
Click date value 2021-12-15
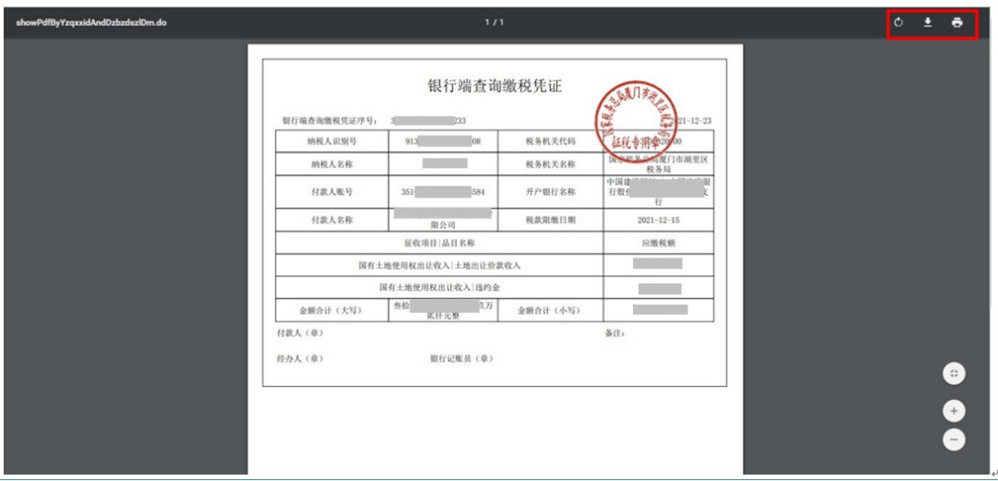(x=658, y=220)
